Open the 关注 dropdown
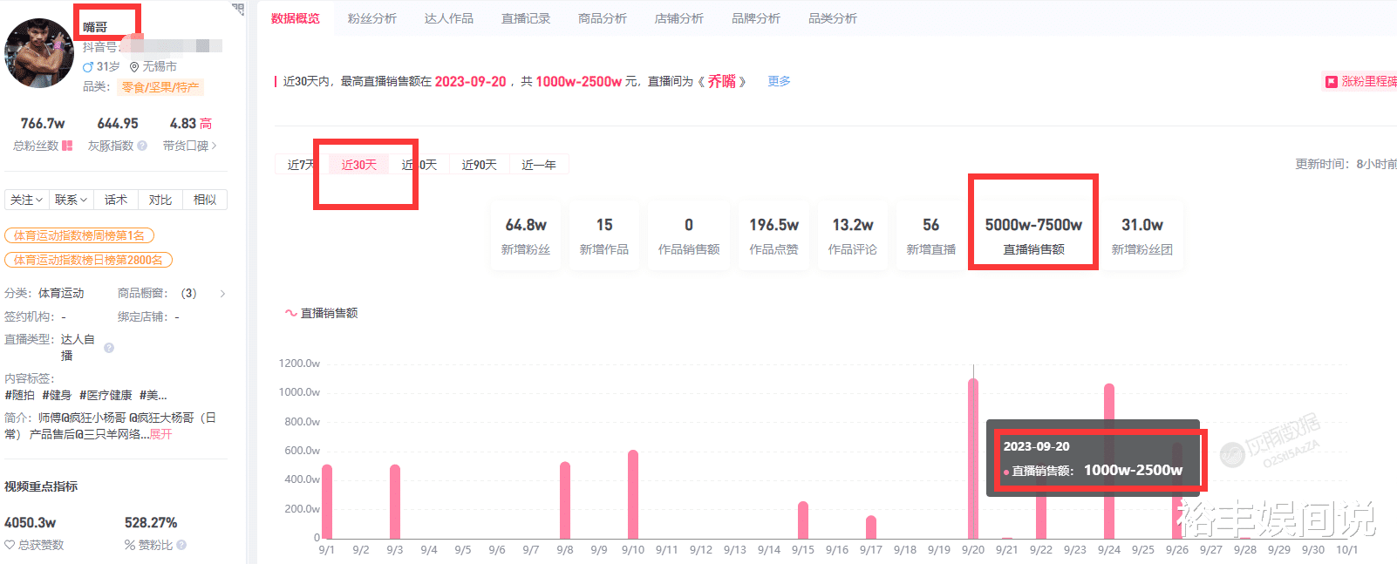This screenshot has width=1397, height=564. (26, 200)
